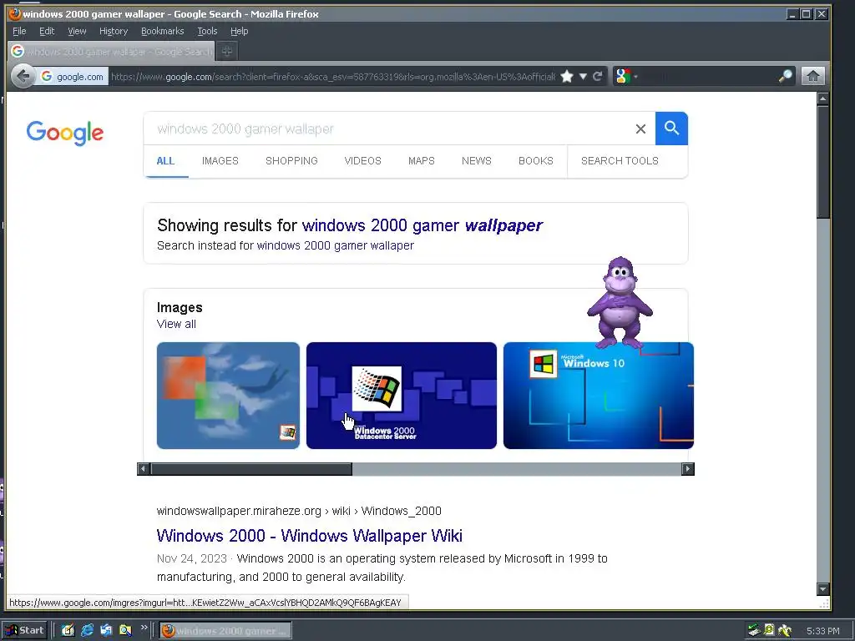Open the History menu
The height and width of the screenshot is (641, 855).
pos(114,31)
